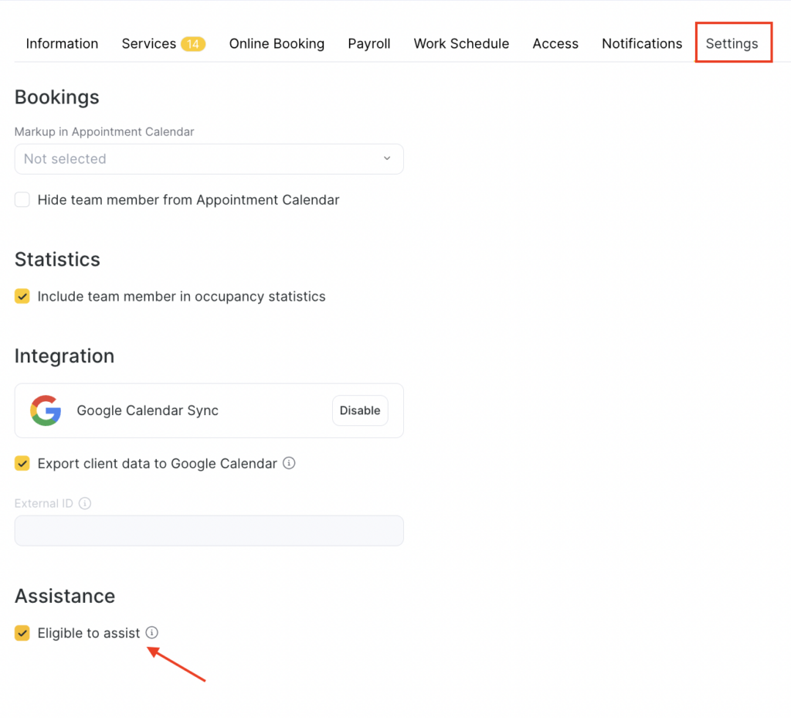Click the Google logo icon
This screenshot has height=718, width=791.
[x=46, y=410]
